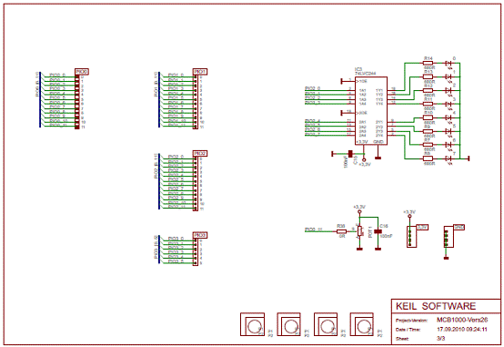Click the sheet number 3/3 field
The image size is (504, 347).
tap(441, 338)
